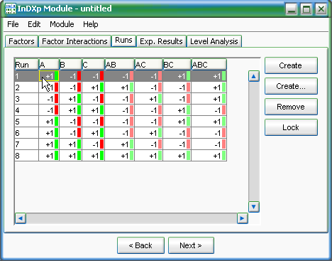Image resolution: width=332 pixels, height=261 pixels.
Task: Click AC interaction cell in run 6
Action: [x=149, y=133]
